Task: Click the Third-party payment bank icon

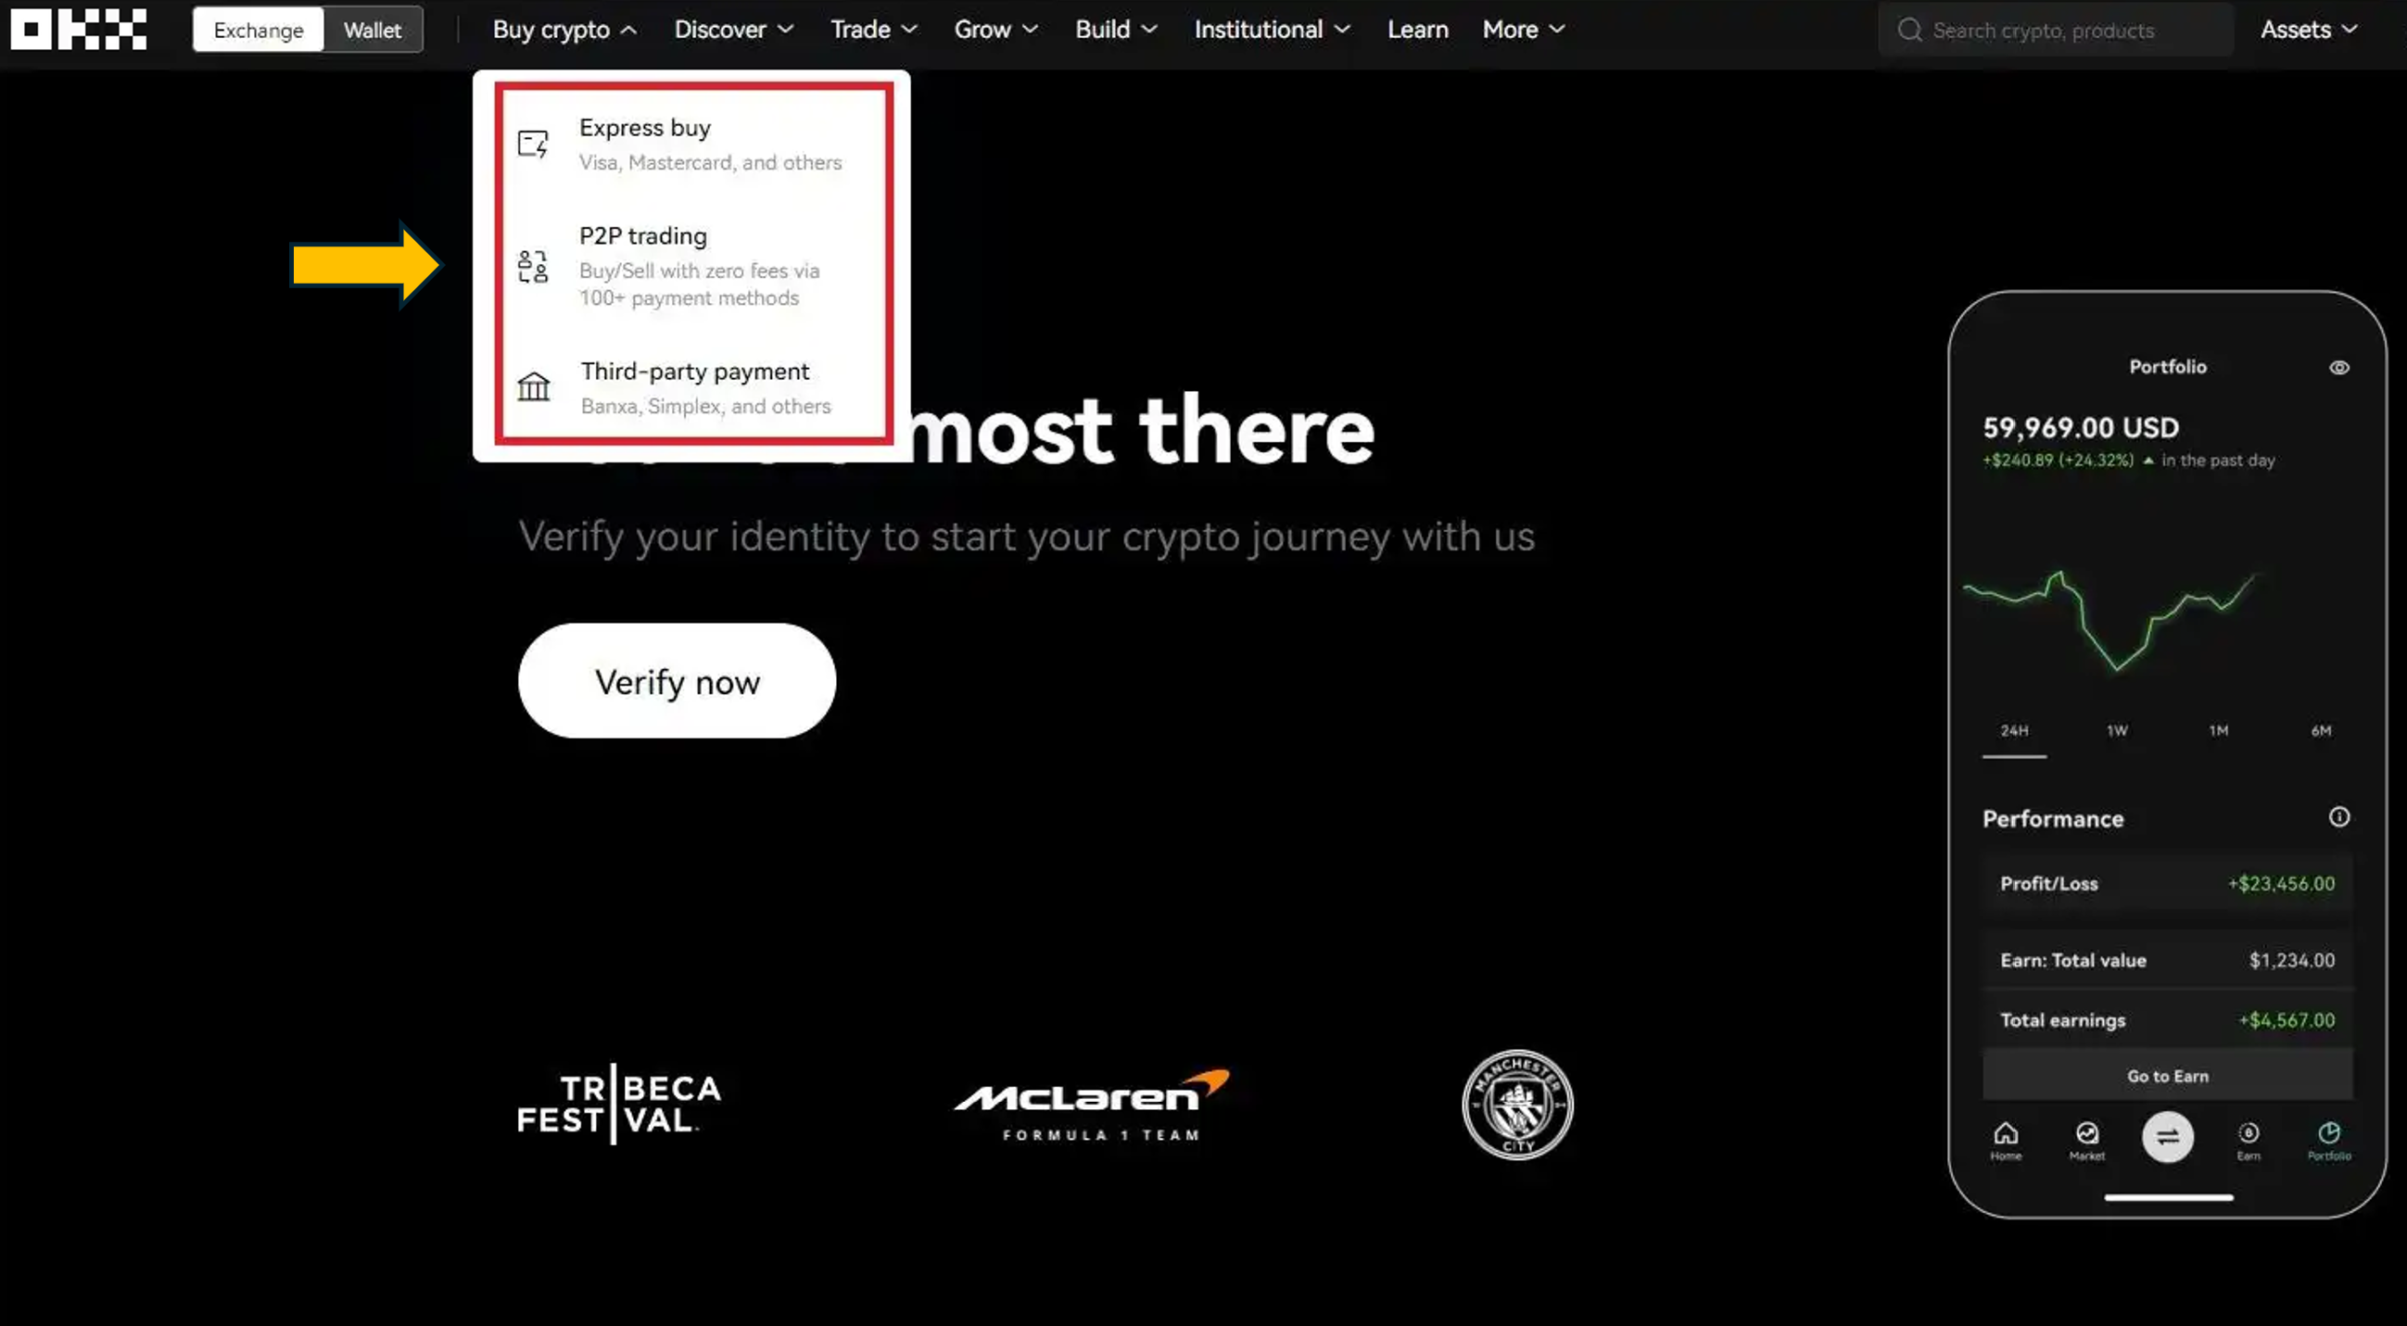Action: [x=534, y=385]
